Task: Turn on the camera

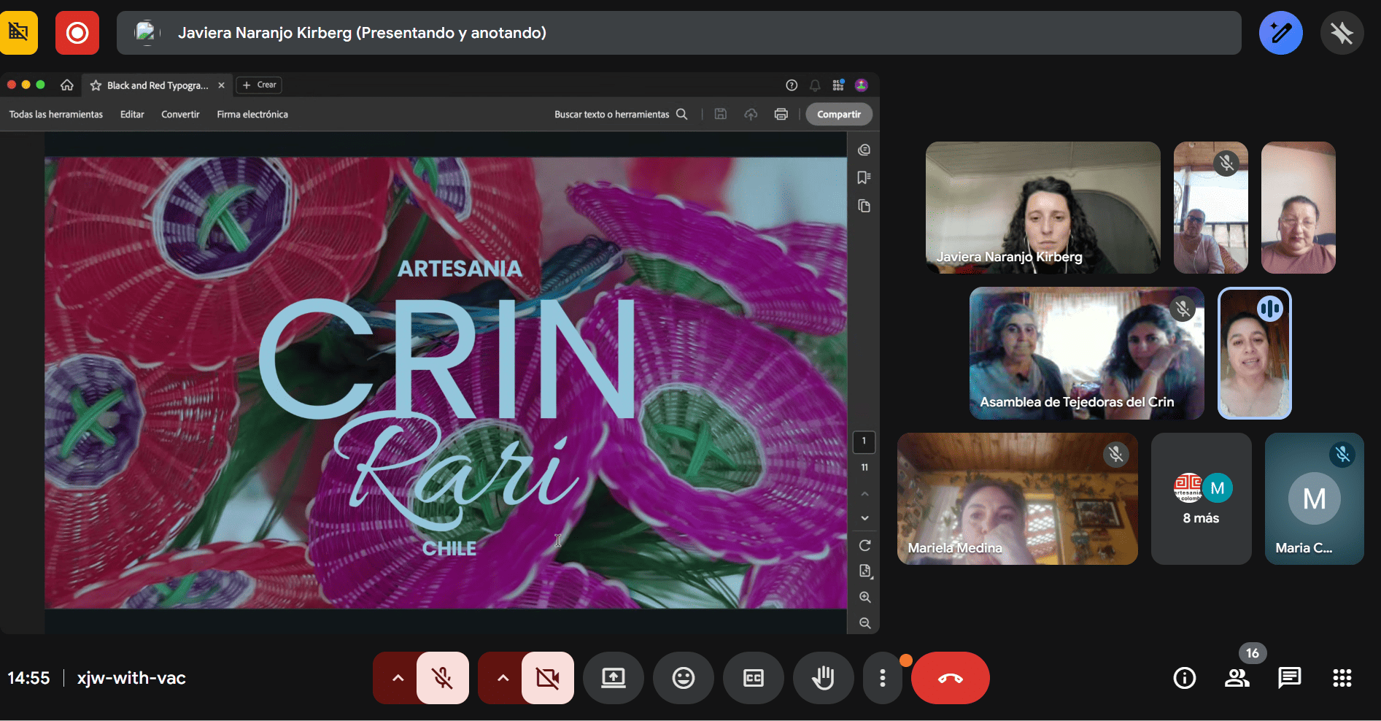Action: tap(547, 678)
